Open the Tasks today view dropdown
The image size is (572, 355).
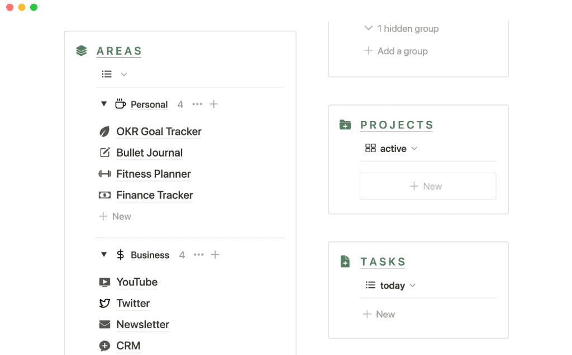point(390,285)
